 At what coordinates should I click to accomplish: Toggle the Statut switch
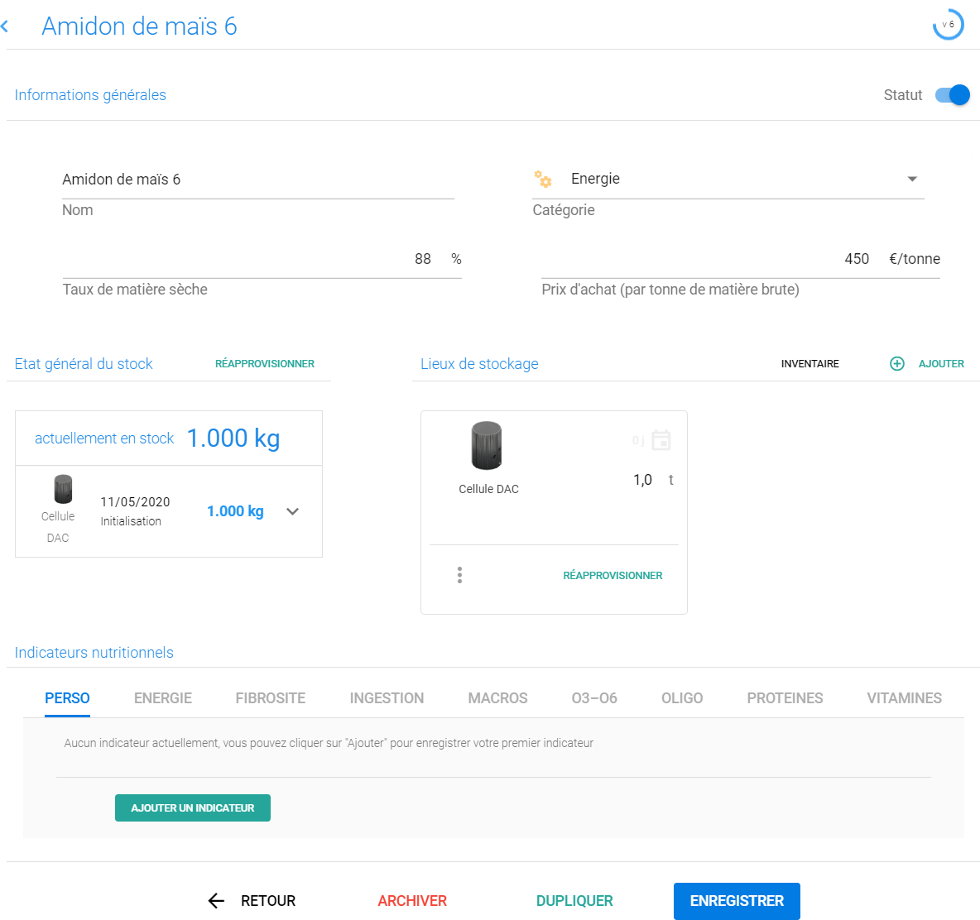point(952,95)
